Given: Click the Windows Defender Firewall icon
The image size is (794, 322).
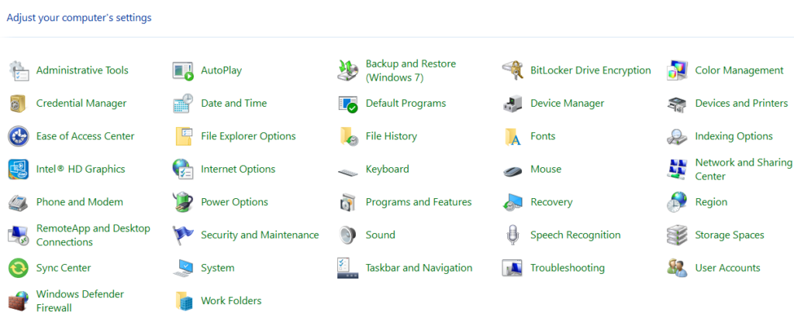Looking at the screenshot, I should (x=19, y=301).
